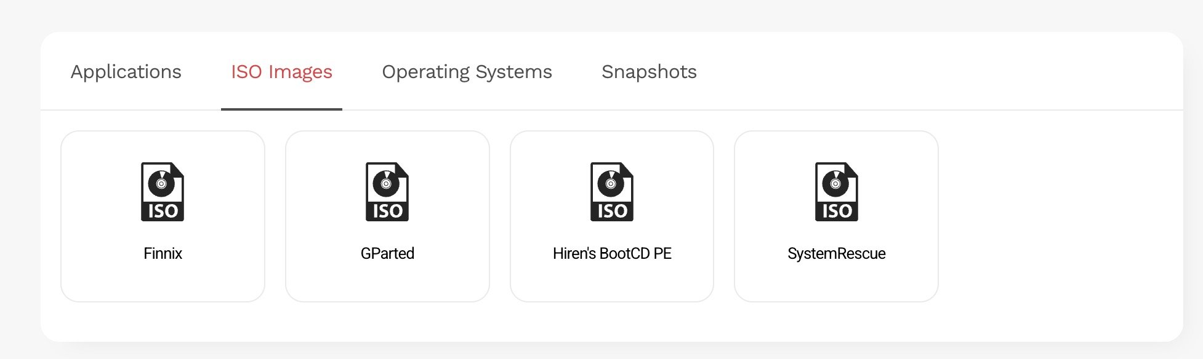This screenshot has width=1203, height=359.
Task: Click the Finnix name label
Action: click(163, 253)
